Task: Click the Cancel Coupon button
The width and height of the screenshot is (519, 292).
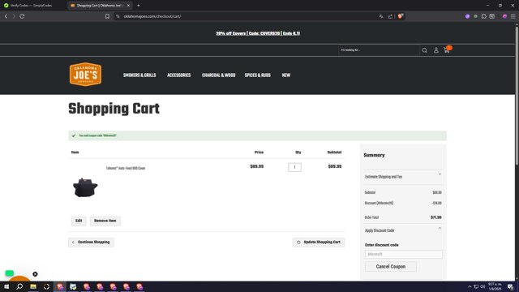Action: coord(391,267)
